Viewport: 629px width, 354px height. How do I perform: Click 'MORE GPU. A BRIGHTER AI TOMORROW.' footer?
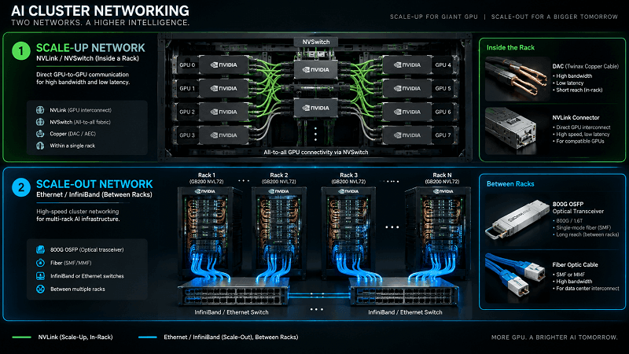point(554,337)
